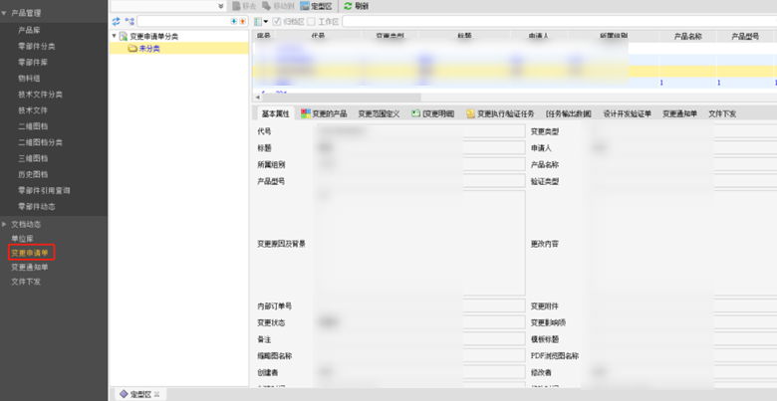Click the horizontal scrollbar left arrow
The width and height of the screenshot is (777, 401).
(258, 98)
